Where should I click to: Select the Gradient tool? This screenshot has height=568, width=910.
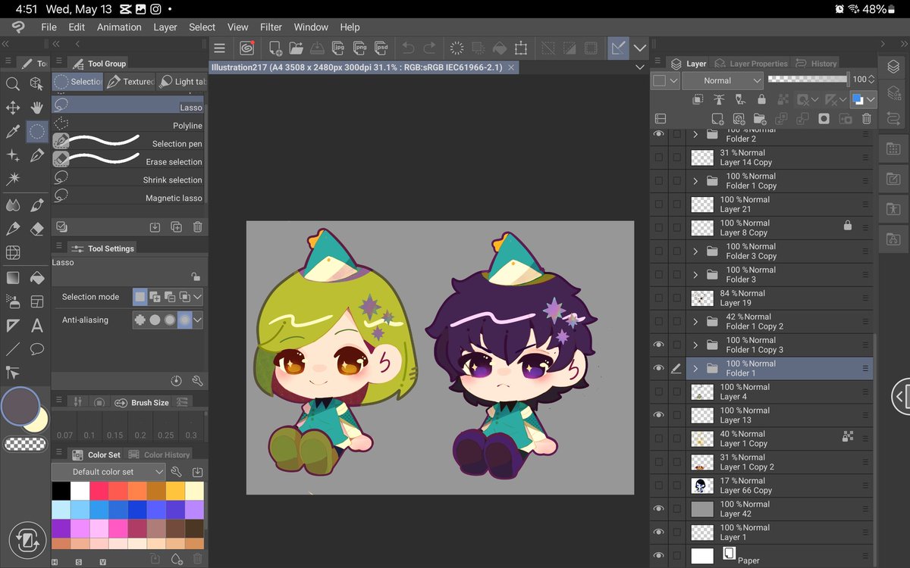click(x=13, y=277)
